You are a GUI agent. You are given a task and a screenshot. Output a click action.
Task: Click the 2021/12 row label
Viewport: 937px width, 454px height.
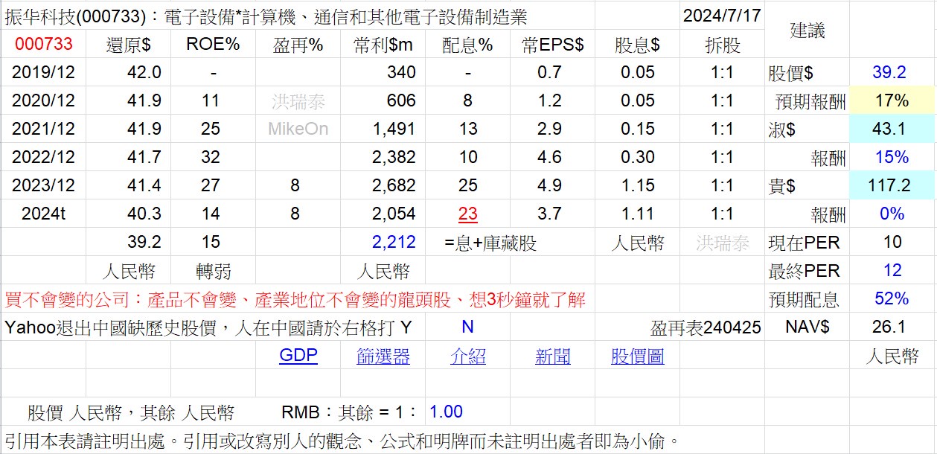44,129
